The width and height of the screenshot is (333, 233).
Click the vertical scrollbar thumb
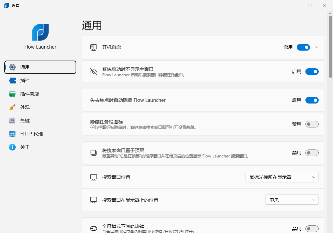point(330,47)
